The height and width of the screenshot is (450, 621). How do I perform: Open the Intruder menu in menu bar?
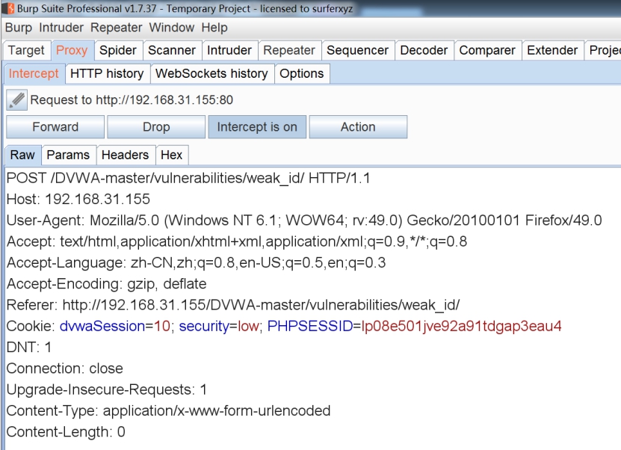click(61, 28)
